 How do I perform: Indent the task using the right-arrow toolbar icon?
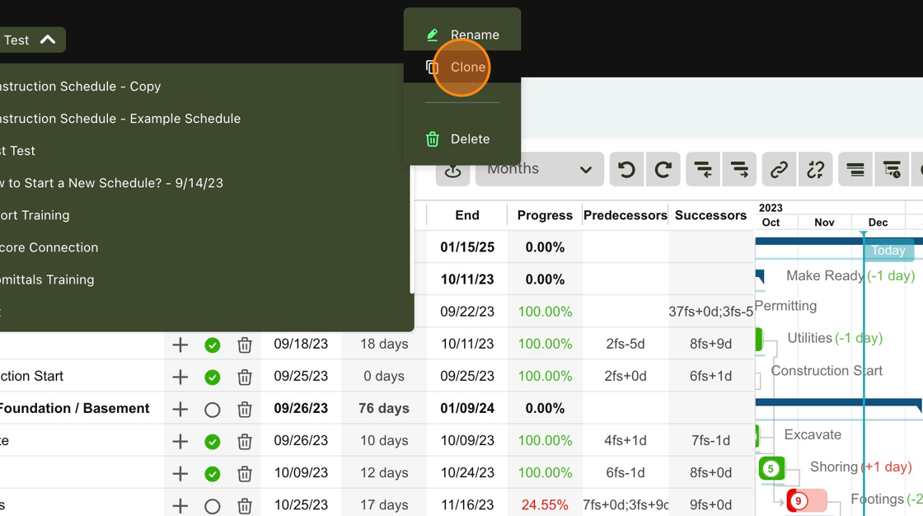(739, 170)
